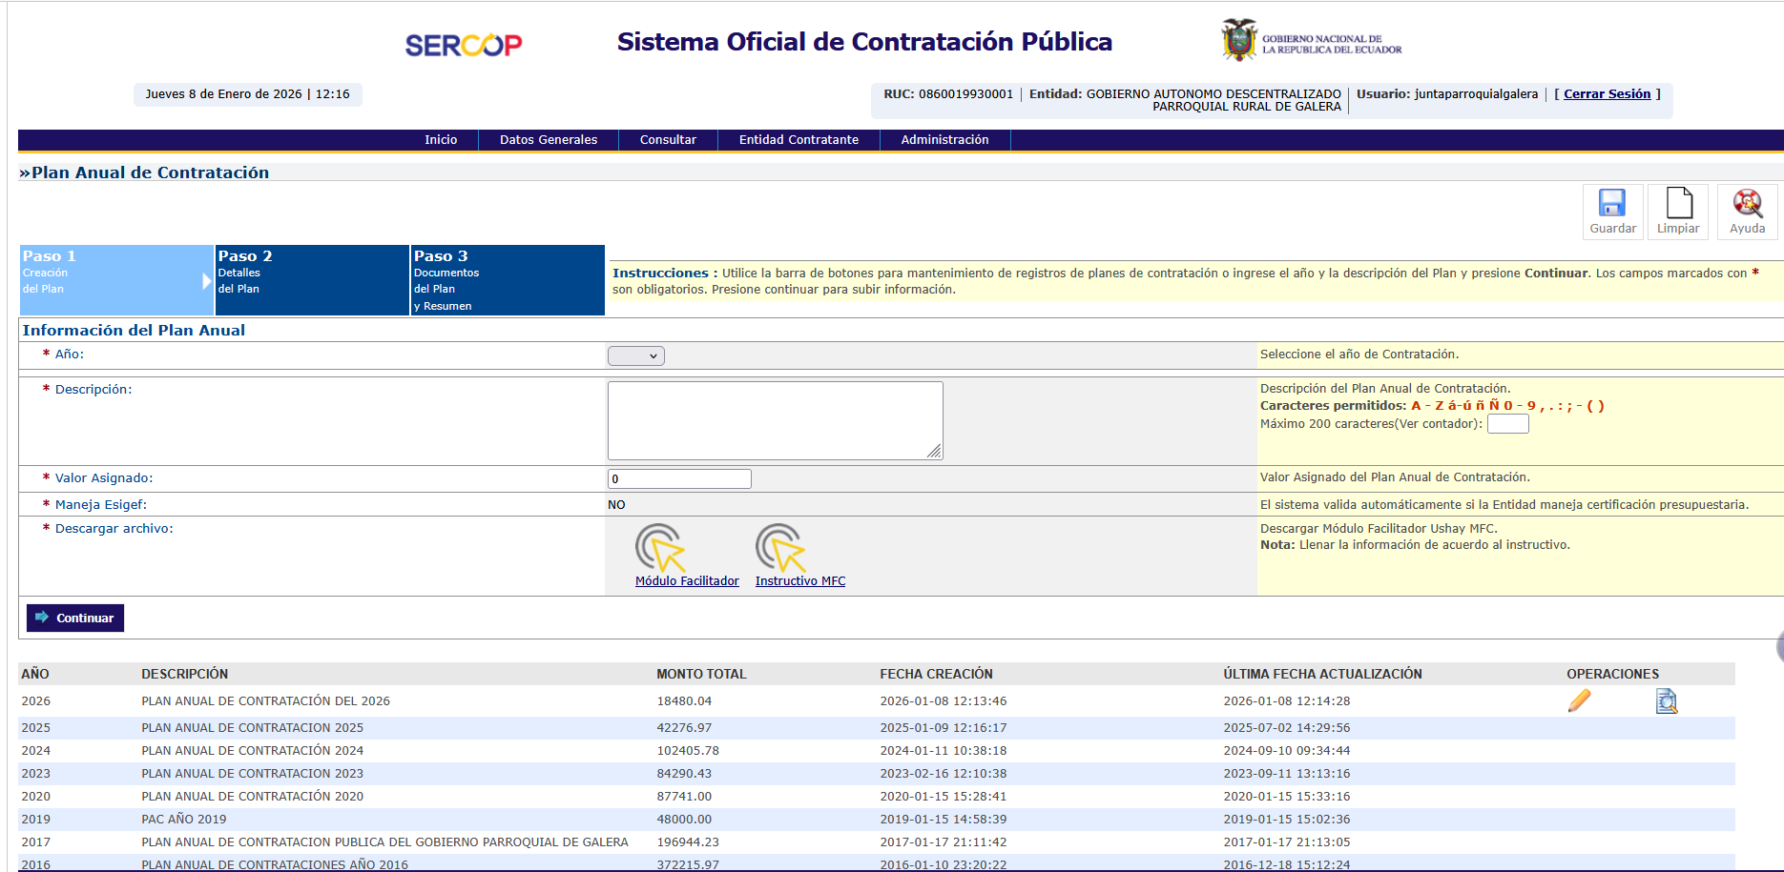Click the Módulo Facilitador cursor icon
The image size is (1784, 872).
(x=660, y=548)
